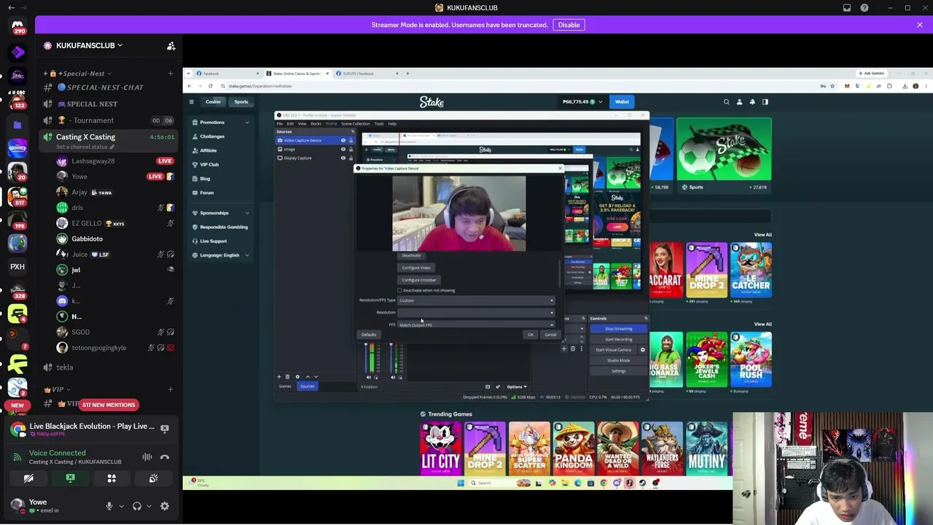Screen dimensions: 933x525
Task: Open the SPECIAL-NEST-CHAT text channel
Action: (x=106, y=87)
